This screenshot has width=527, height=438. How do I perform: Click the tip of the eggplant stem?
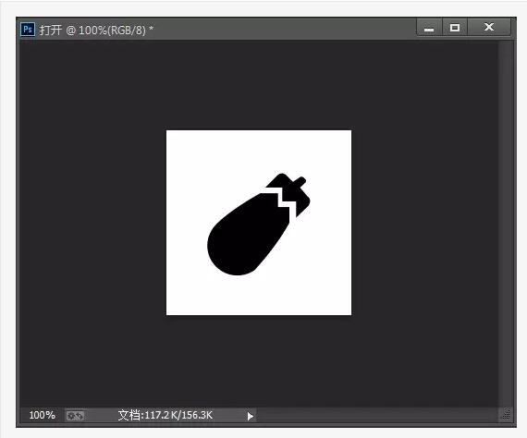click(301, 182)
